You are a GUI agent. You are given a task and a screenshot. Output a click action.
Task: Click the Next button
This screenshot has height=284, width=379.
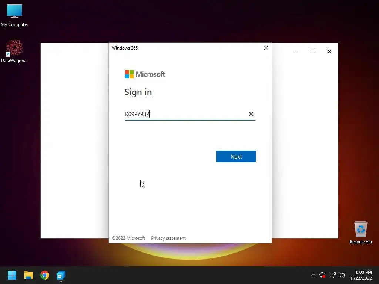coord(236,156)
